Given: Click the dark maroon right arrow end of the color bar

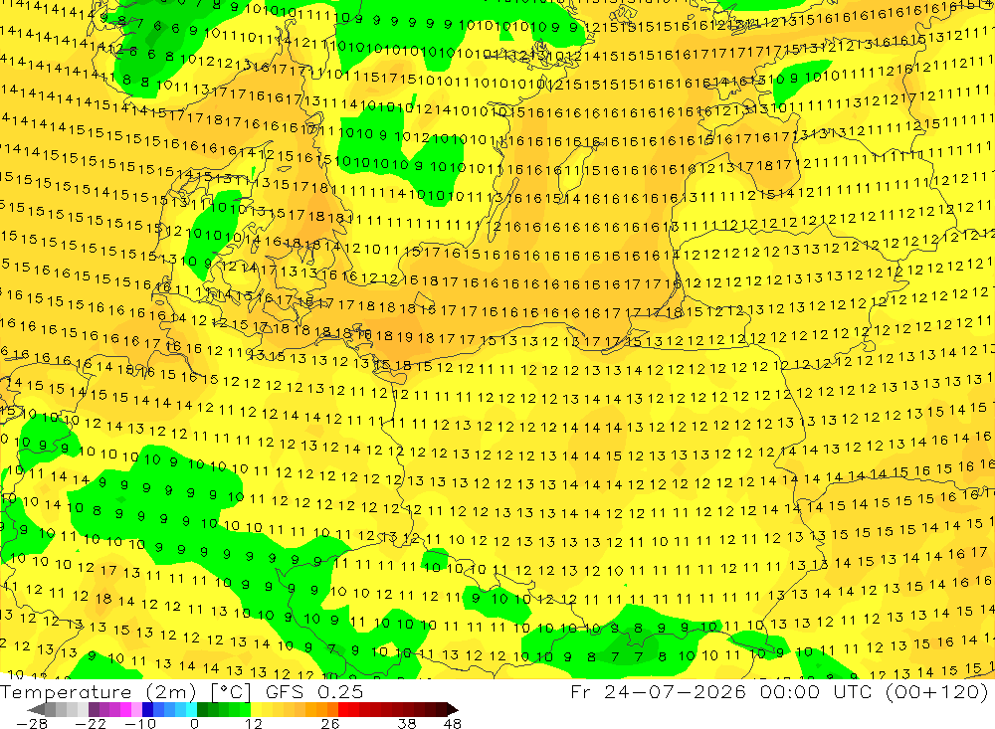Looking at the screenshot, I should coord(453,709).
